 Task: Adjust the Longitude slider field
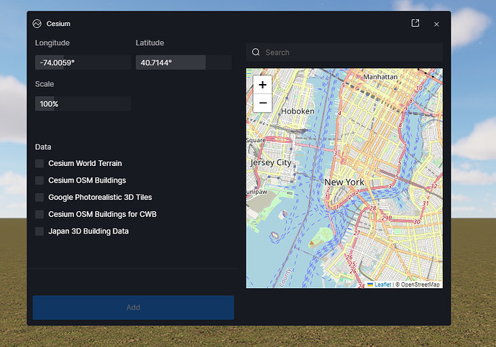coord(83,63)
